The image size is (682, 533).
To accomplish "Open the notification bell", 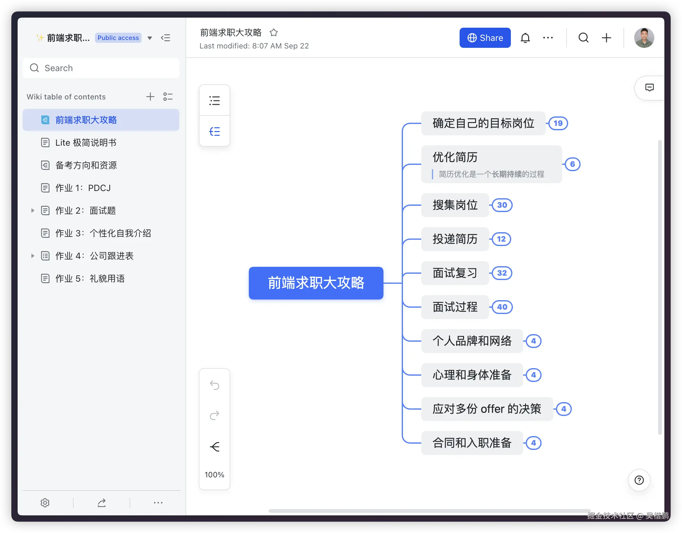I will click(525, 38).
